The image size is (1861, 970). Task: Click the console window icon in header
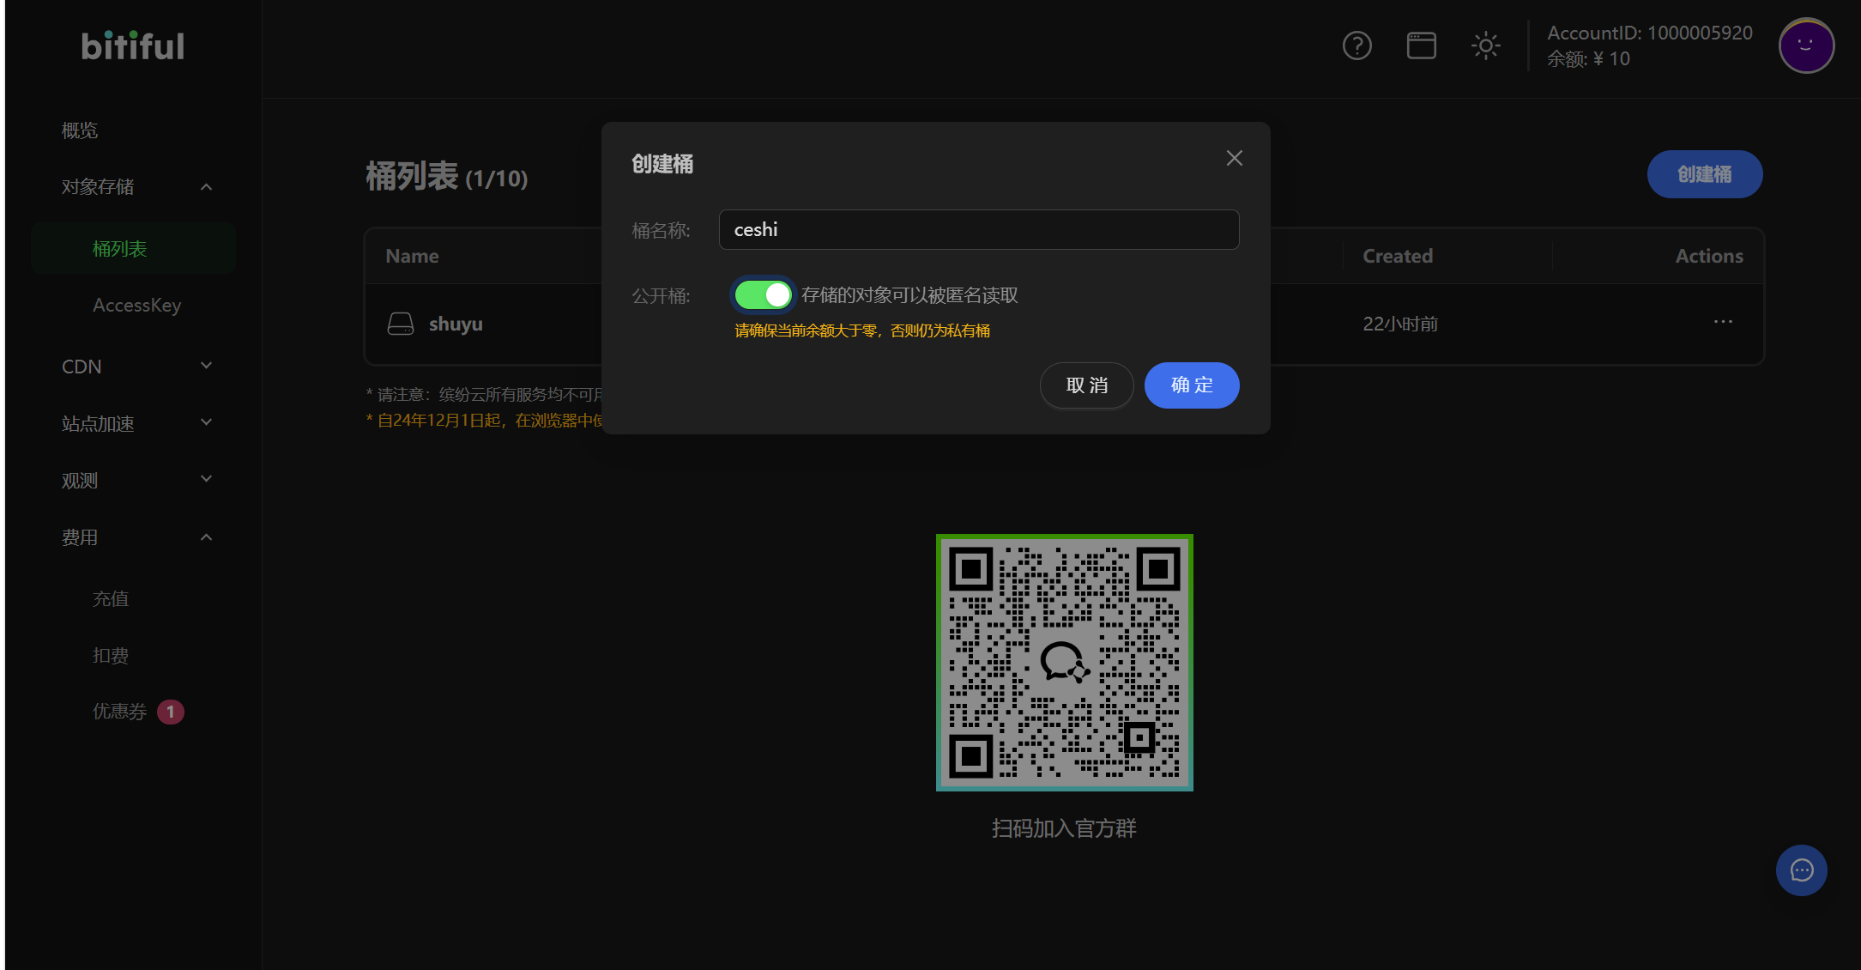point(1421,45)
